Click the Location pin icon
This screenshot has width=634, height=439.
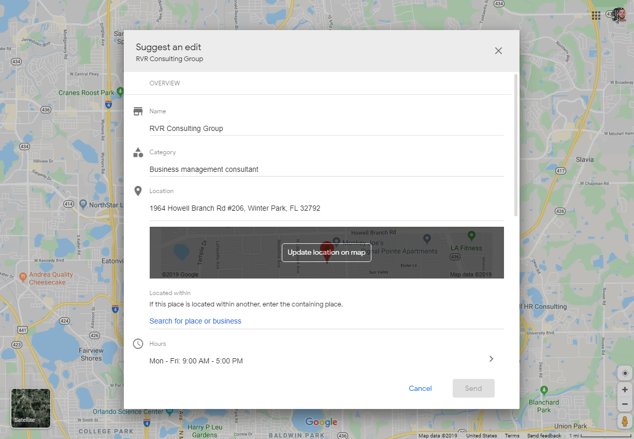coord(138,191)
